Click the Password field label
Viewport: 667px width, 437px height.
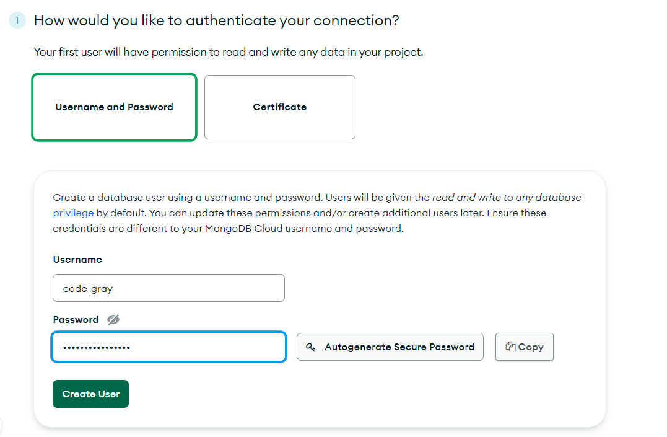76,320
